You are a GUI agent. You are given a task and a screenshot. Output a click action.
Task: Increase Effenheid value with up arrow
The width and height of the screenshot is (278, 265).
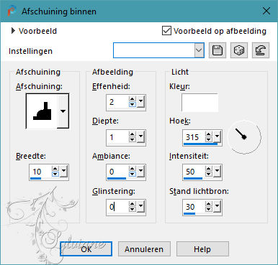click(133, 99)
